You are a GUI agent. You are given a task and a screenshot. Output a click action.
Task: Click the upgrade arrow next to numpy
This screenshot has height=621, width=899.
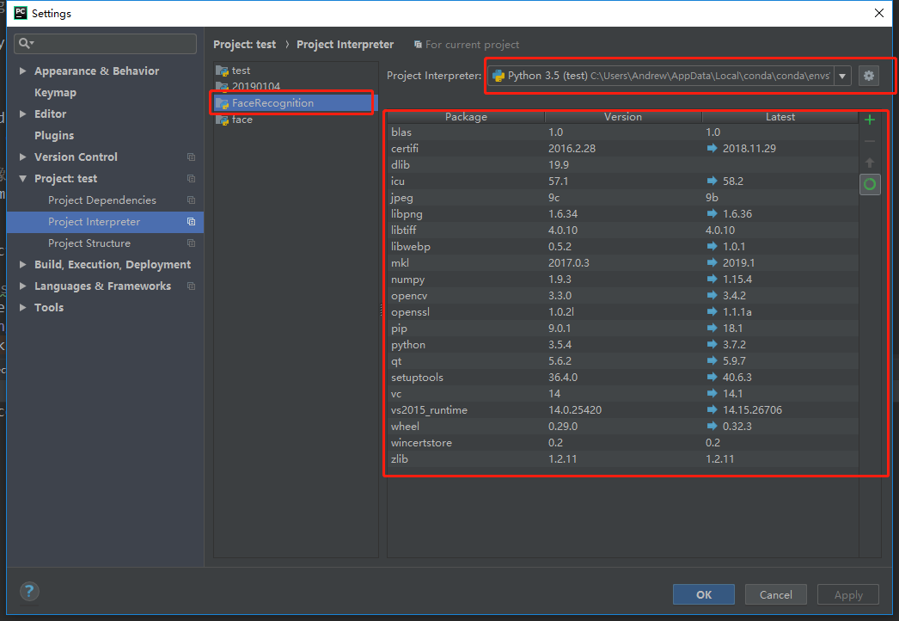(x=711, y=279)
